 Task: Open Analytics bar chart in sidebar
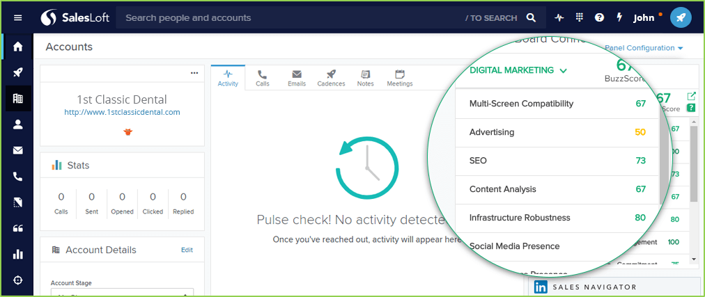pos(18,255)
